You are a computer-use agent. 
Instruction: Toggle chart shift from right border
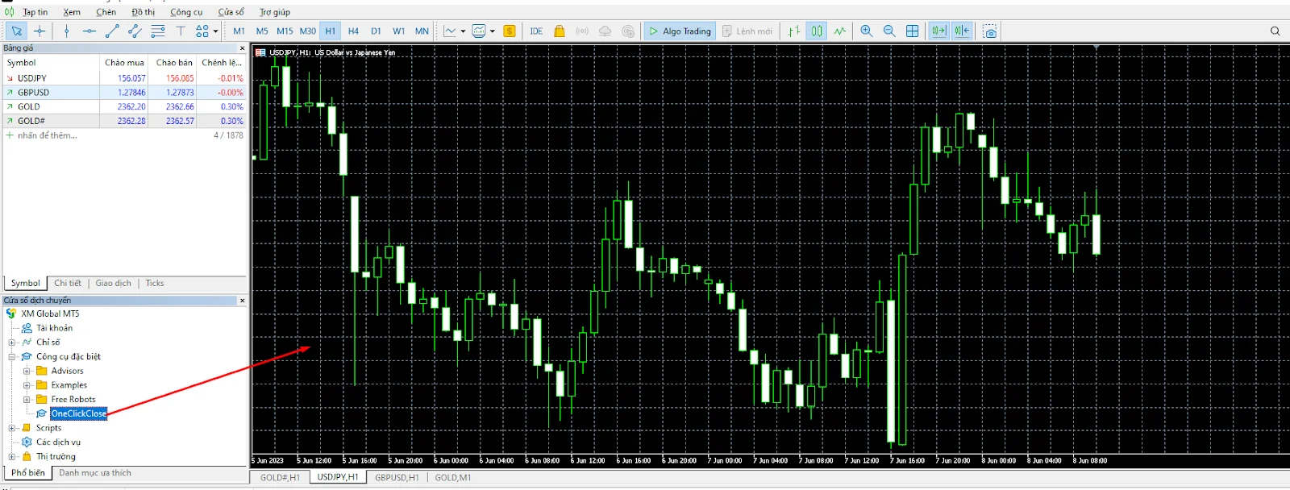(962, 31)
